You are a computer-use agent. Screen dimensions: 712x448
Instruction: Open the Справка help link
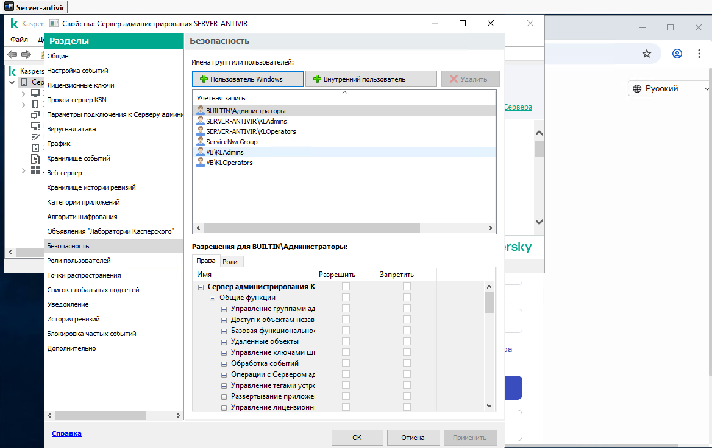(x=67, y=433)
